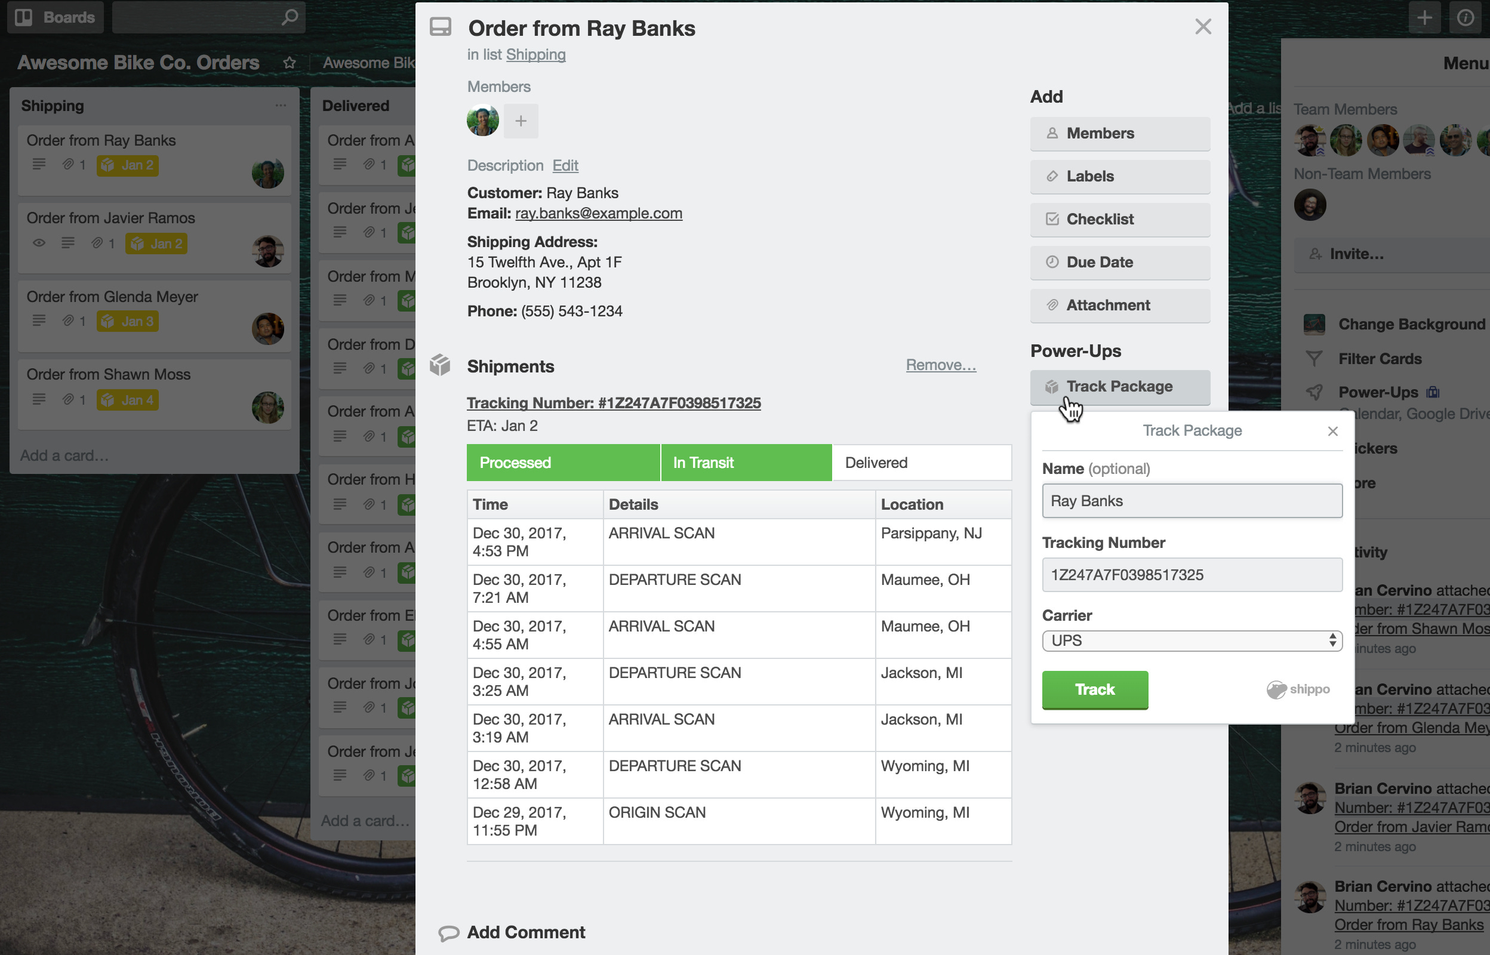Open the Shipping list link
Screen dimensions: 1490x955
[535, 54]
